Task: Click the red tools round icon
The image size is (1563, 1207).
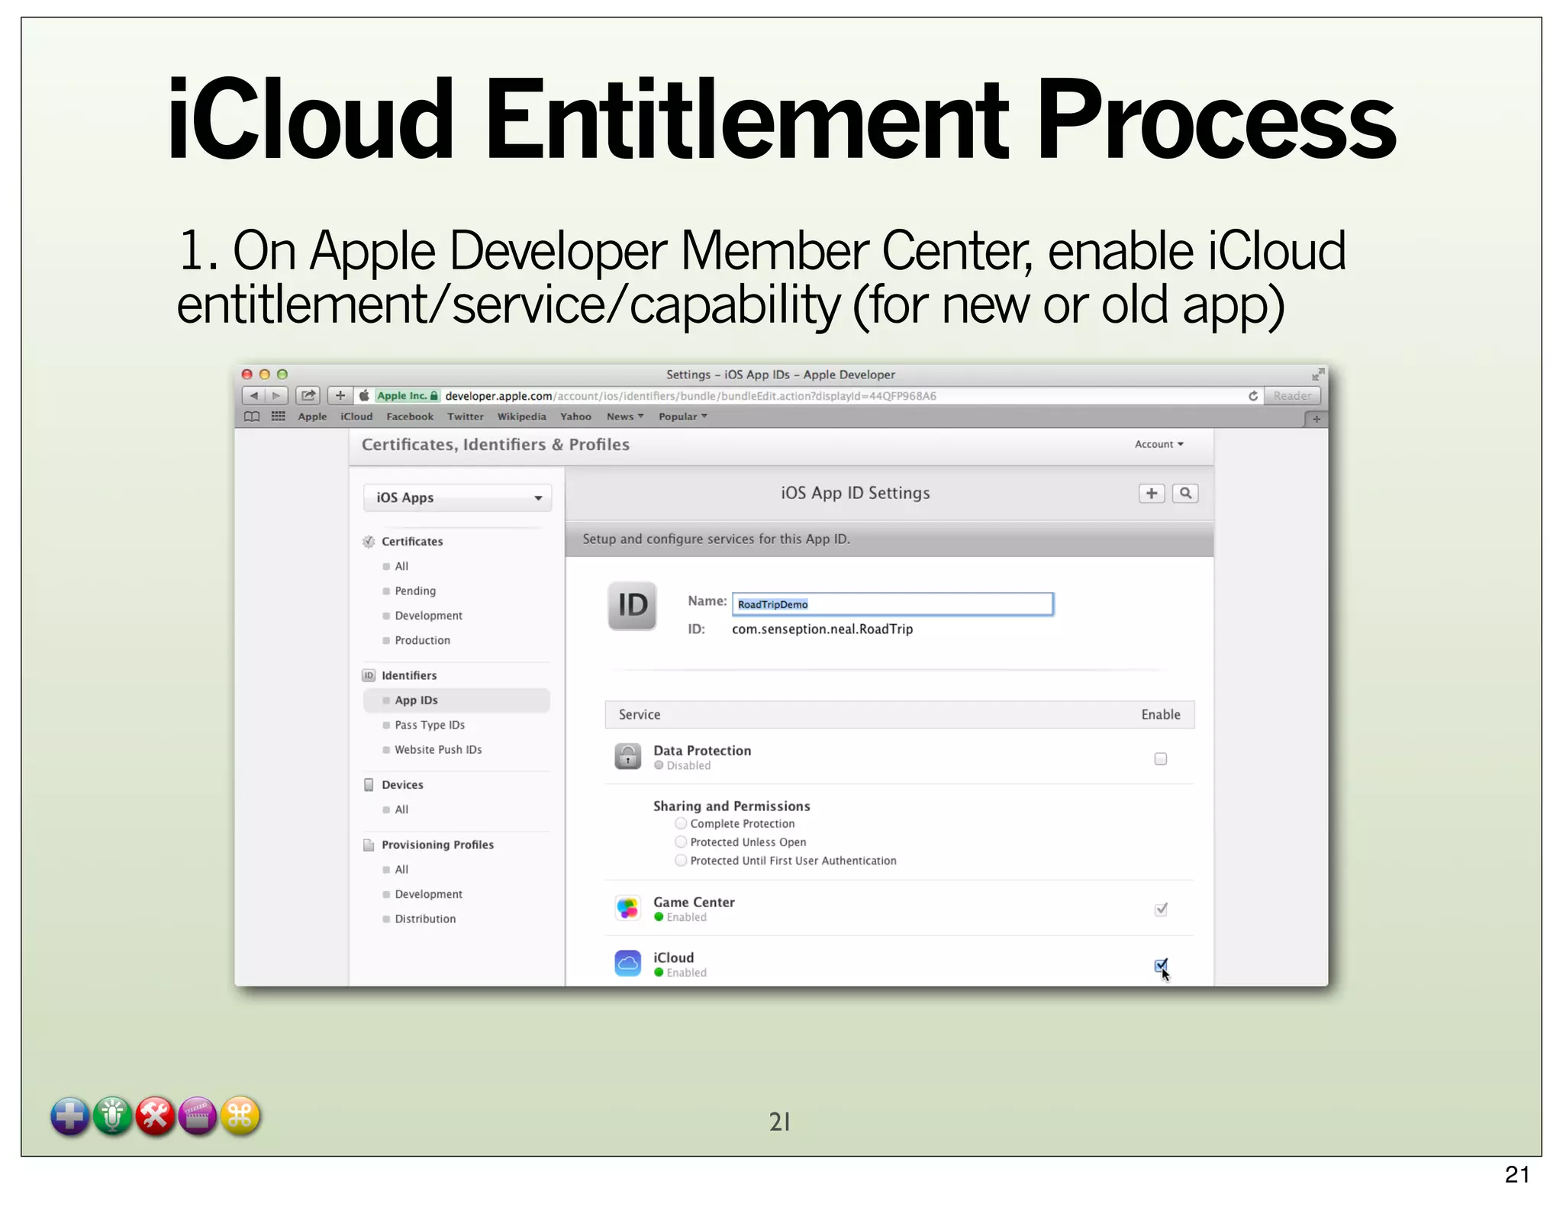Action: (x=155, y=1116)
